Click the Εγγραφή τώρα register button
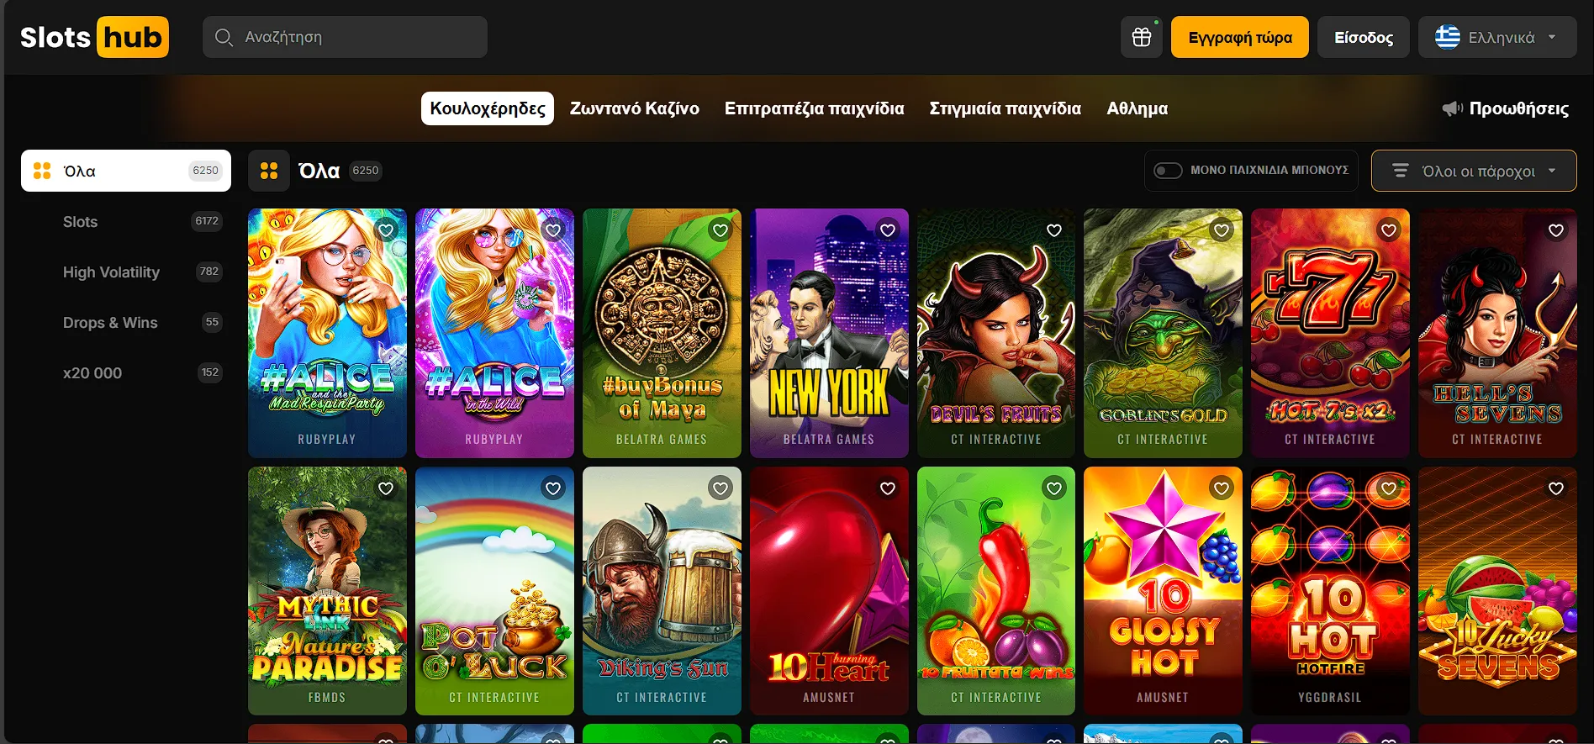The height and width of the screenshot is (744, 1594). point(1239,37)
